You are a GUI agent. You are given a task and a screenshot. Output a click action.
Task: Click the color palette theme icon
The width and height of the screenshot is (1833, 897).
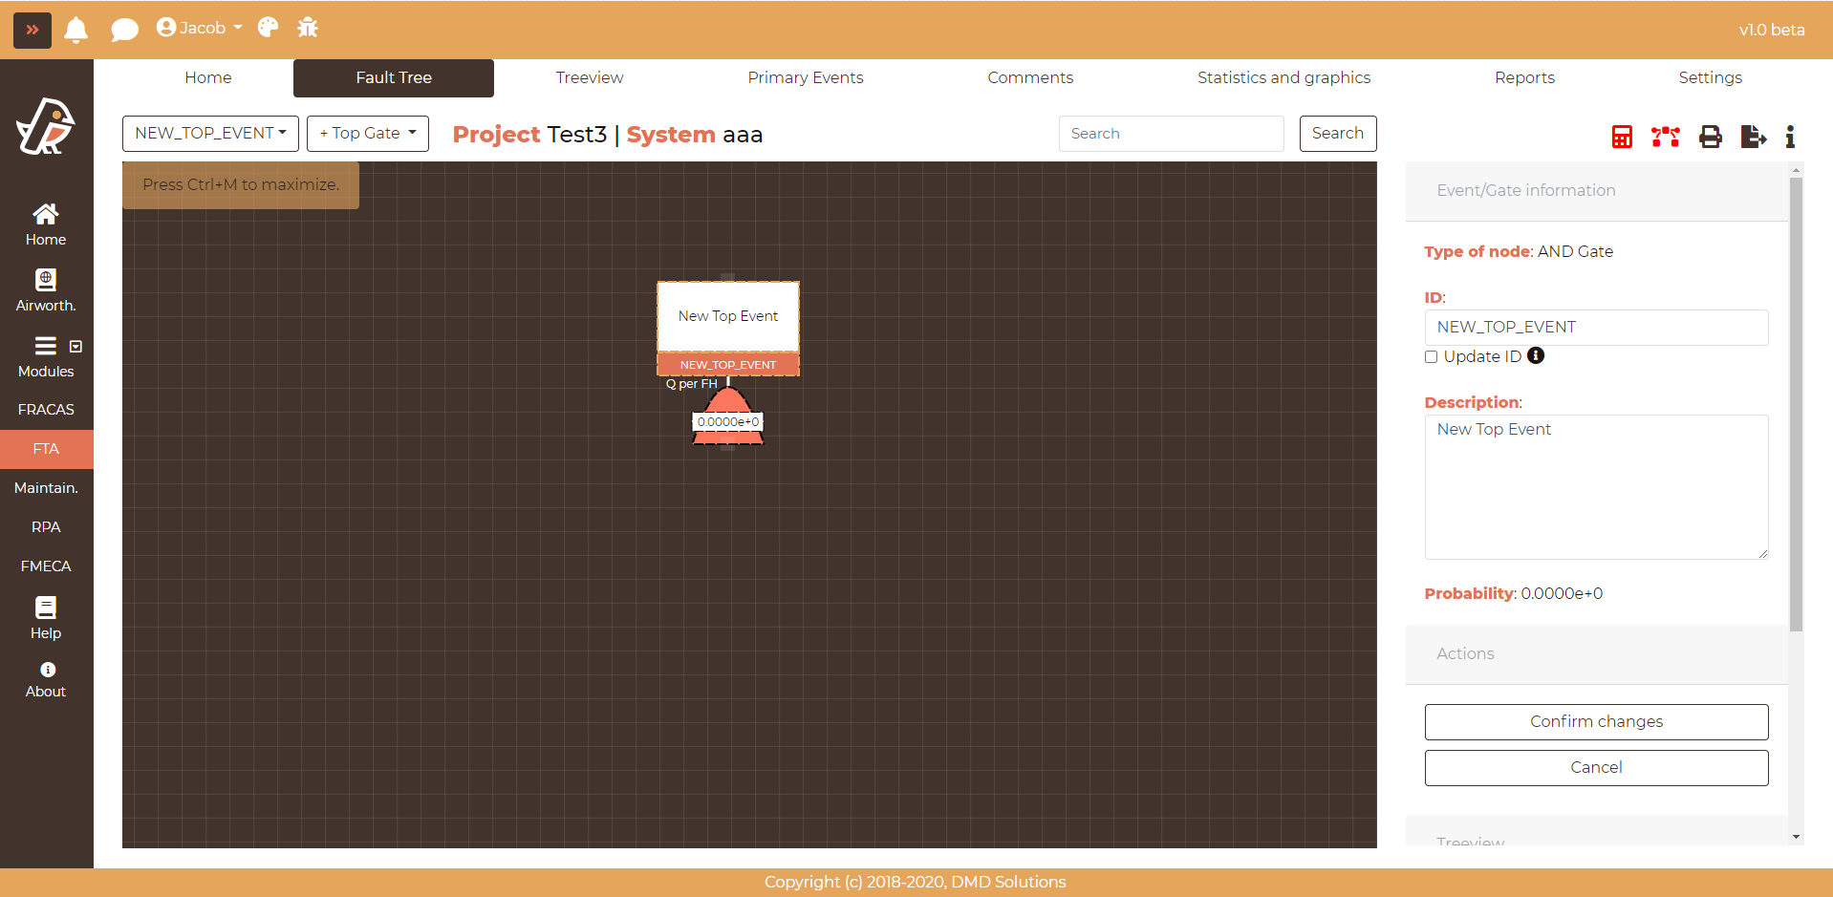pos(269,28)
